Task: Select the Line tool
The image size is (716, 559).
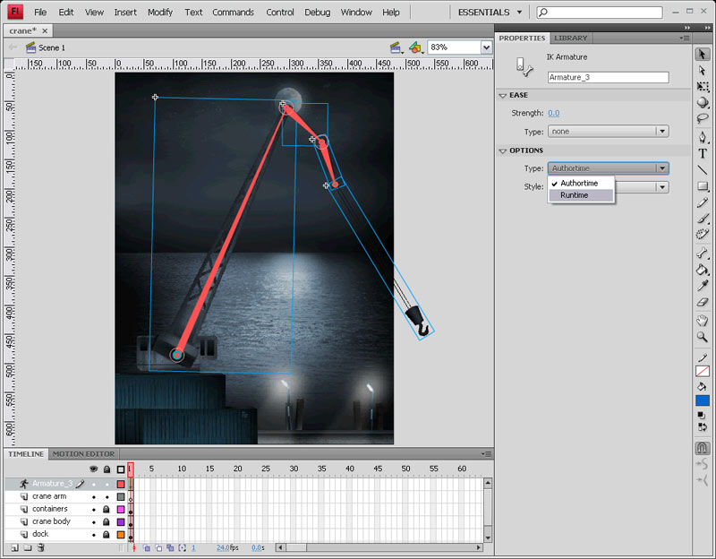Action: [x=703, y=170]
